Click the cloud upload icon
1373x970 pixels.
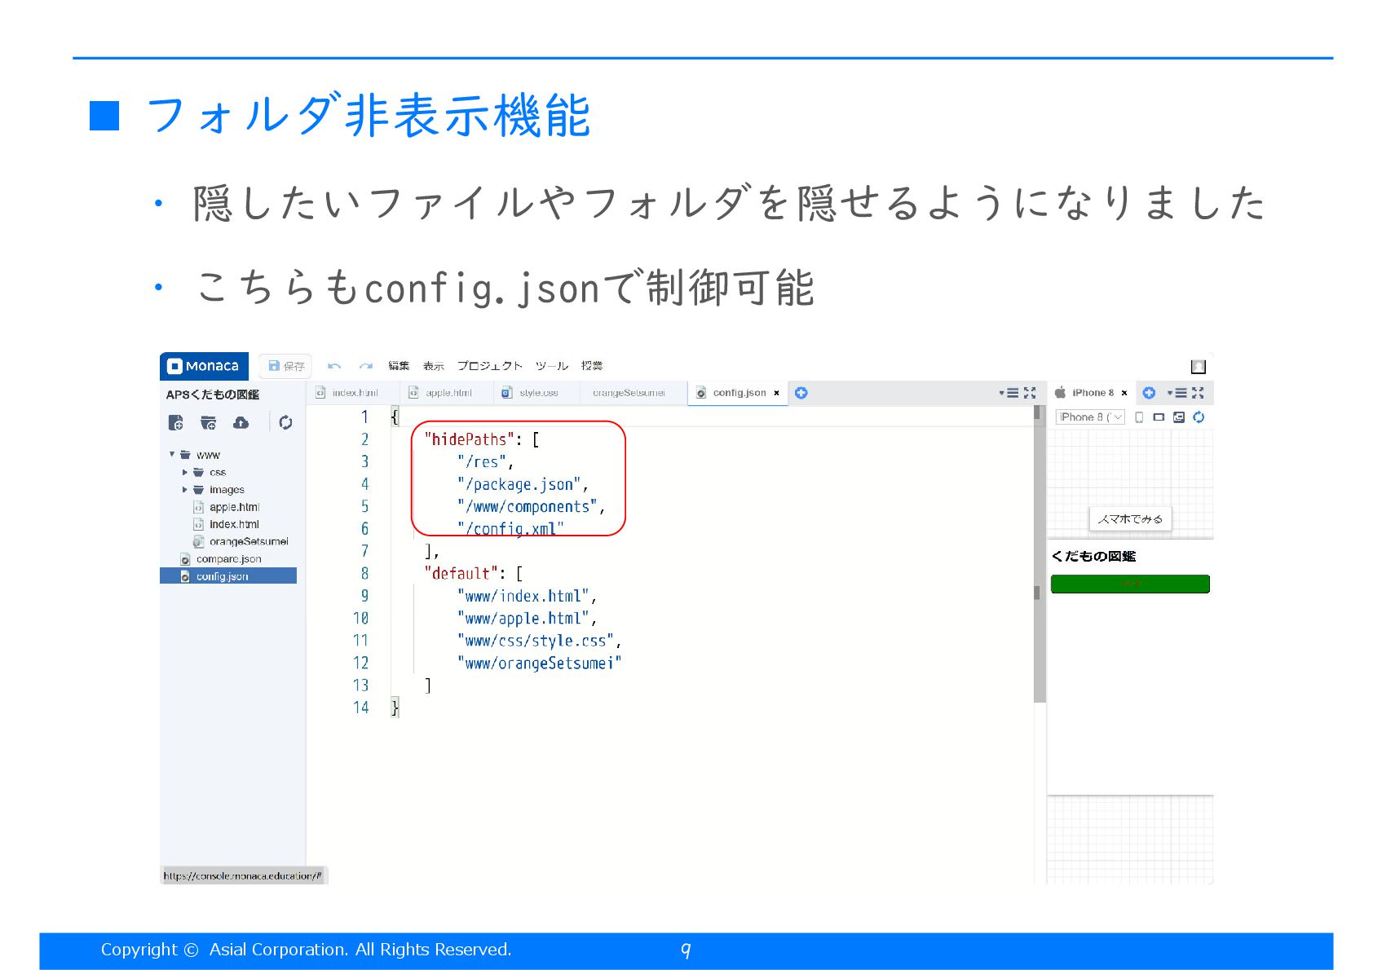point(241,422)
